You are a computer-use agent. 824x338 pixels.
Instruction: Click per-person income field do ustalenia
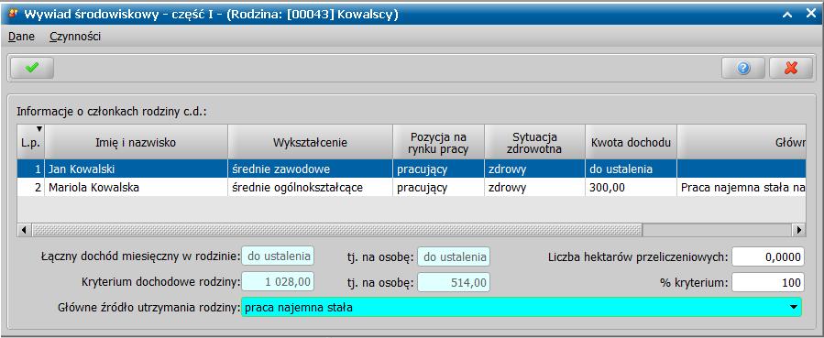tap(454, 256)
